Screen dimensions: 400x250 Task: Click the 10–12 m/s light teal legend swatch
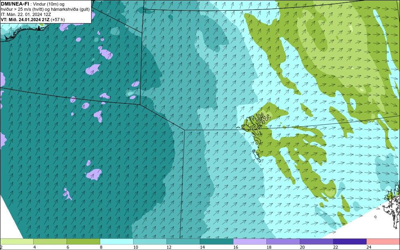(150, 242)
